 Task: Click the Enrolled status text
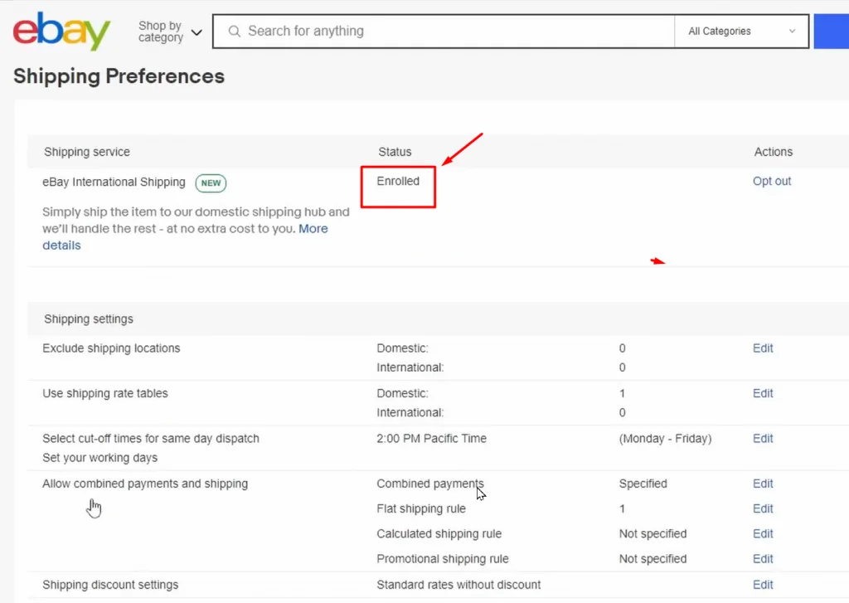click(x=398, y=181)
